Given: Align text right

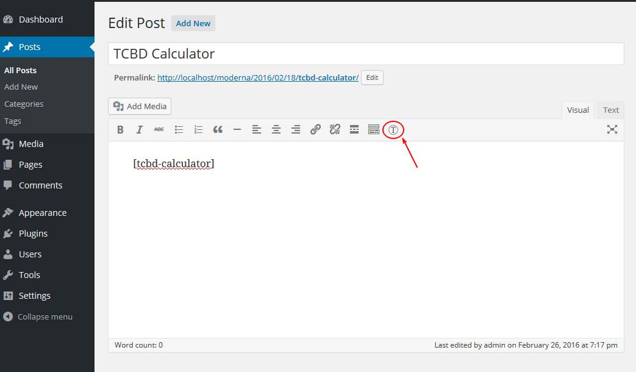Looking at the screenshot, I should [296, 129].
